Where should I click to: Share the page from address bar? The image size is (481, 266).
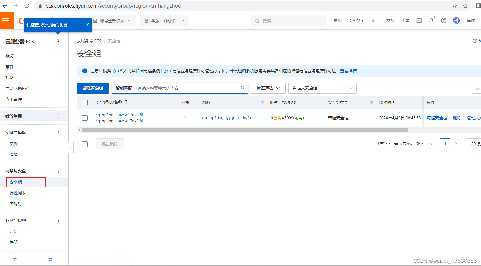[x=454, y=6]
